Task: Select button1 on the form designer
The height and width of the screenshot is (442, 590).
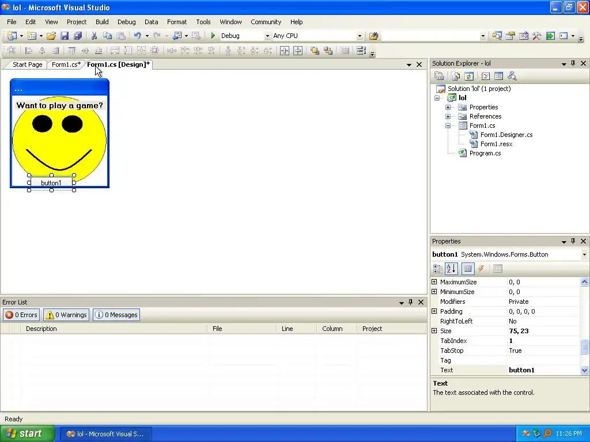Action: [51, 183]
